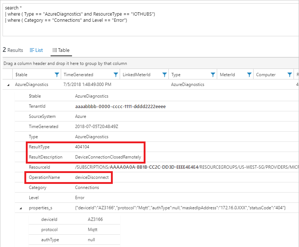Open the filter for the TimeGenerated column

click(x=115, y=74)
